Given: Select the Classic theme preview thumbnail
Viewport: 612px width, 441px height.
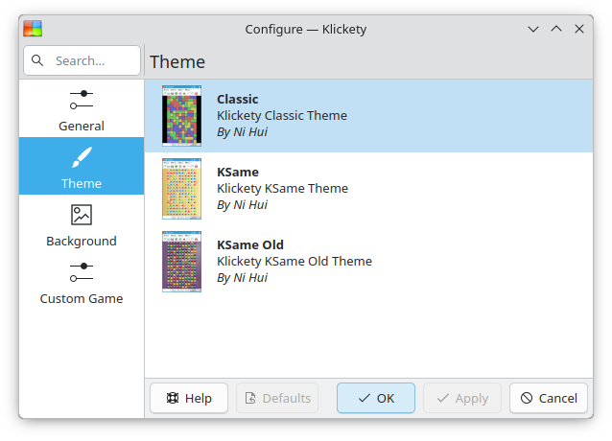Looking at the screenshot, I should (x=182, y=116).
